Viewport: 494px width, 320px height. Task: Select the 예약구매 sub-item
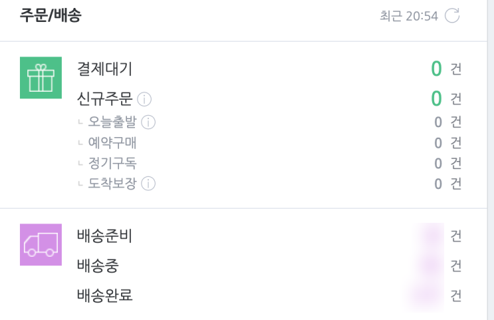click(112, 143)
